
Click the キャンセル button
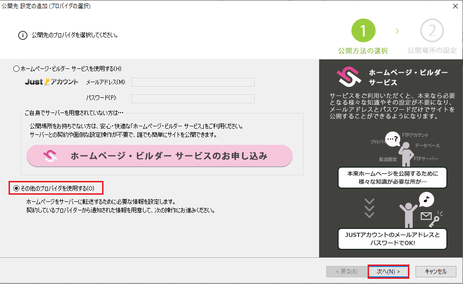pos(436,271)
